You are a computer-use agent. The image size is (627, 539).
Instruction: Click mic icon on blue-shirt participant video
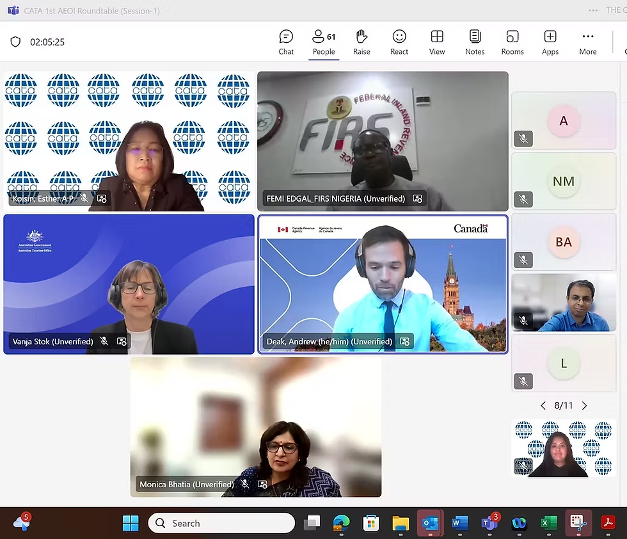click(x=523, y=321)
